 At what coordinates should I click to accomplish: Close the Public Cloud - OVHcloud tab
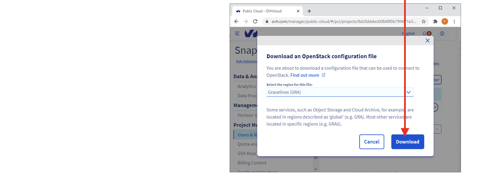(298, 11)
